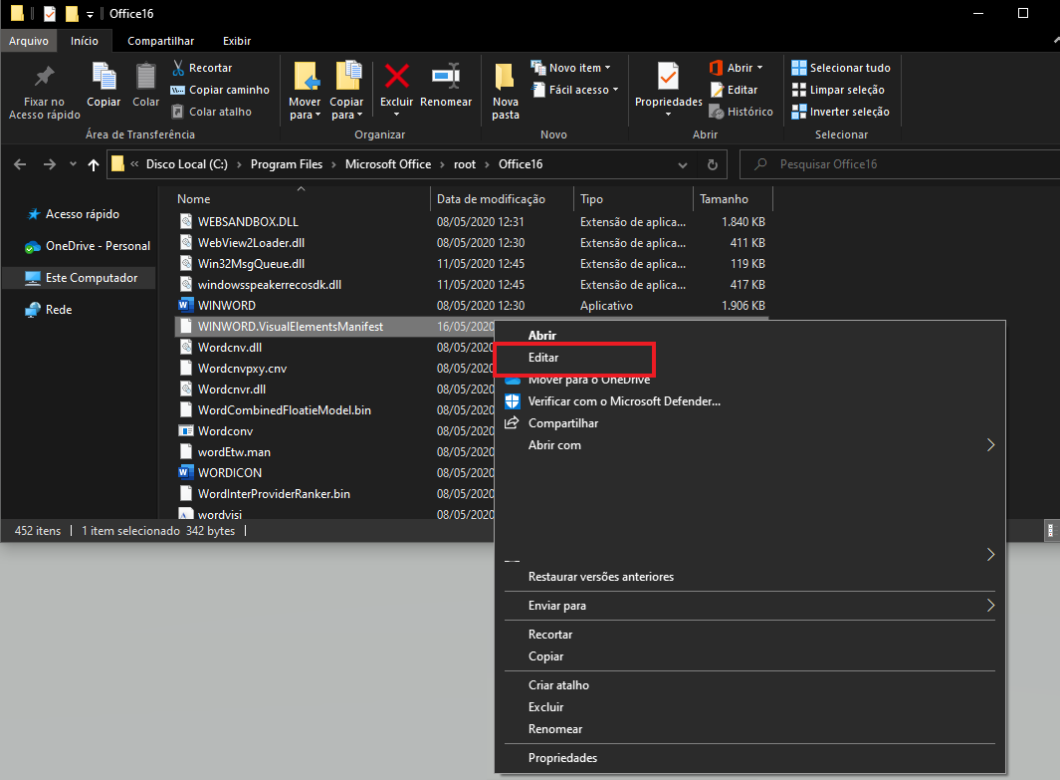Viewport: 1060px width, 780px height.
Task: Click Microsoft Office in the address path
Action: pos(388,164)
